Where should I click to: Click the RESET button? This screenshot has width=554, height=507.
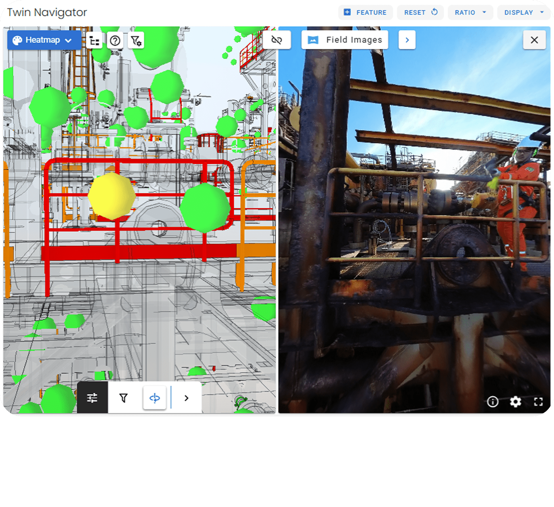pyautogui.click(x=420, y=13)
